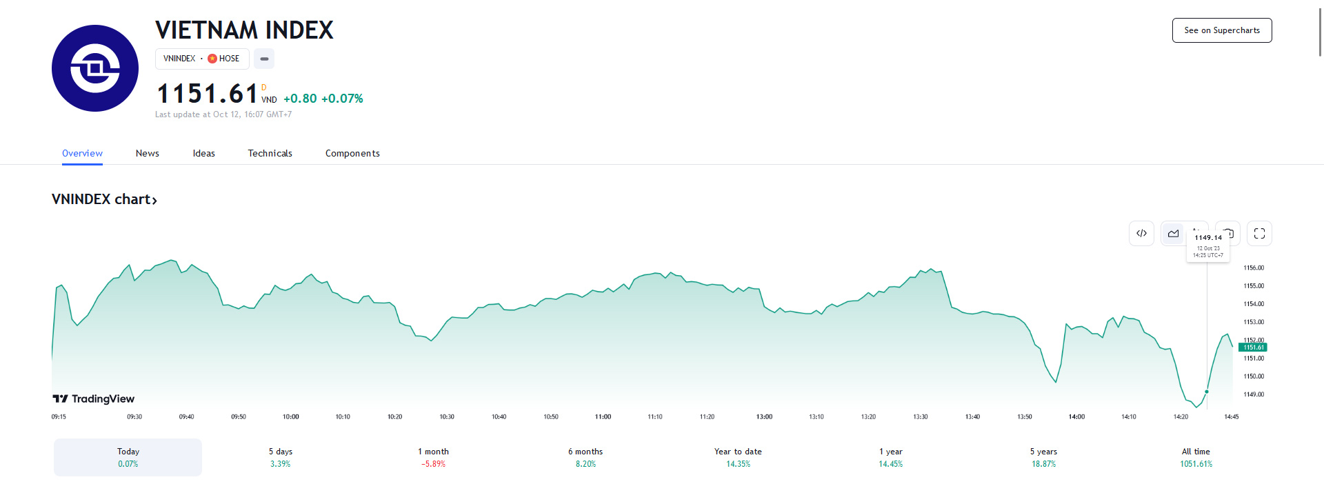Select the 5 days time range
The width and height of the screenshot is (1324, 504).
click(x=280, y=457)
